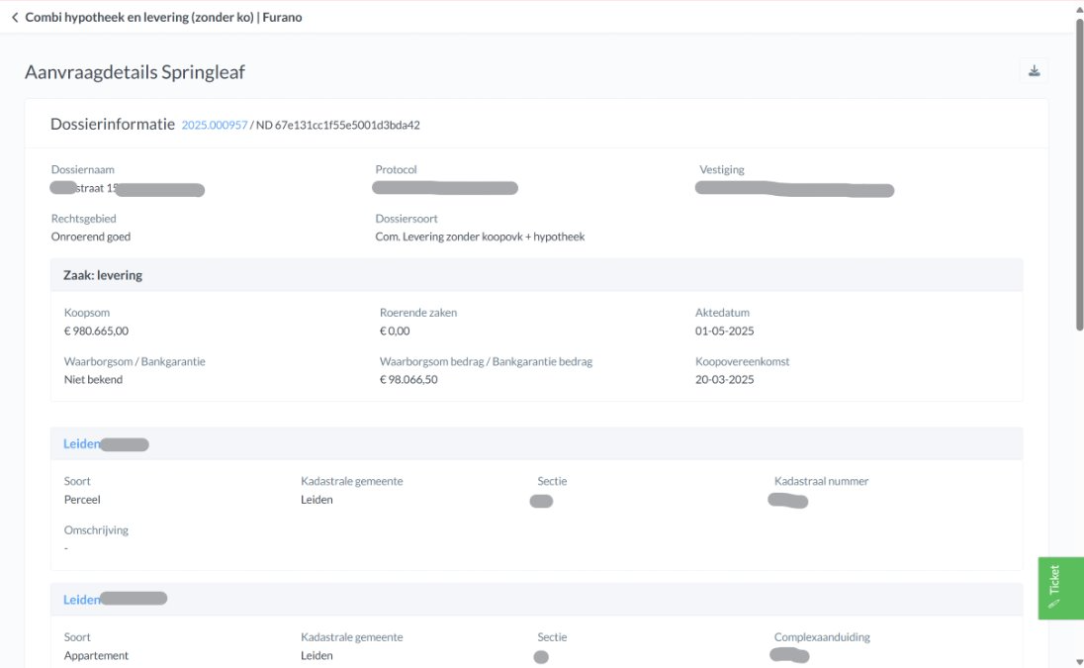Click the back chevron beside Combi hypotheek
This screenshot has height=668, width=1084.
[x=15, y=17]
